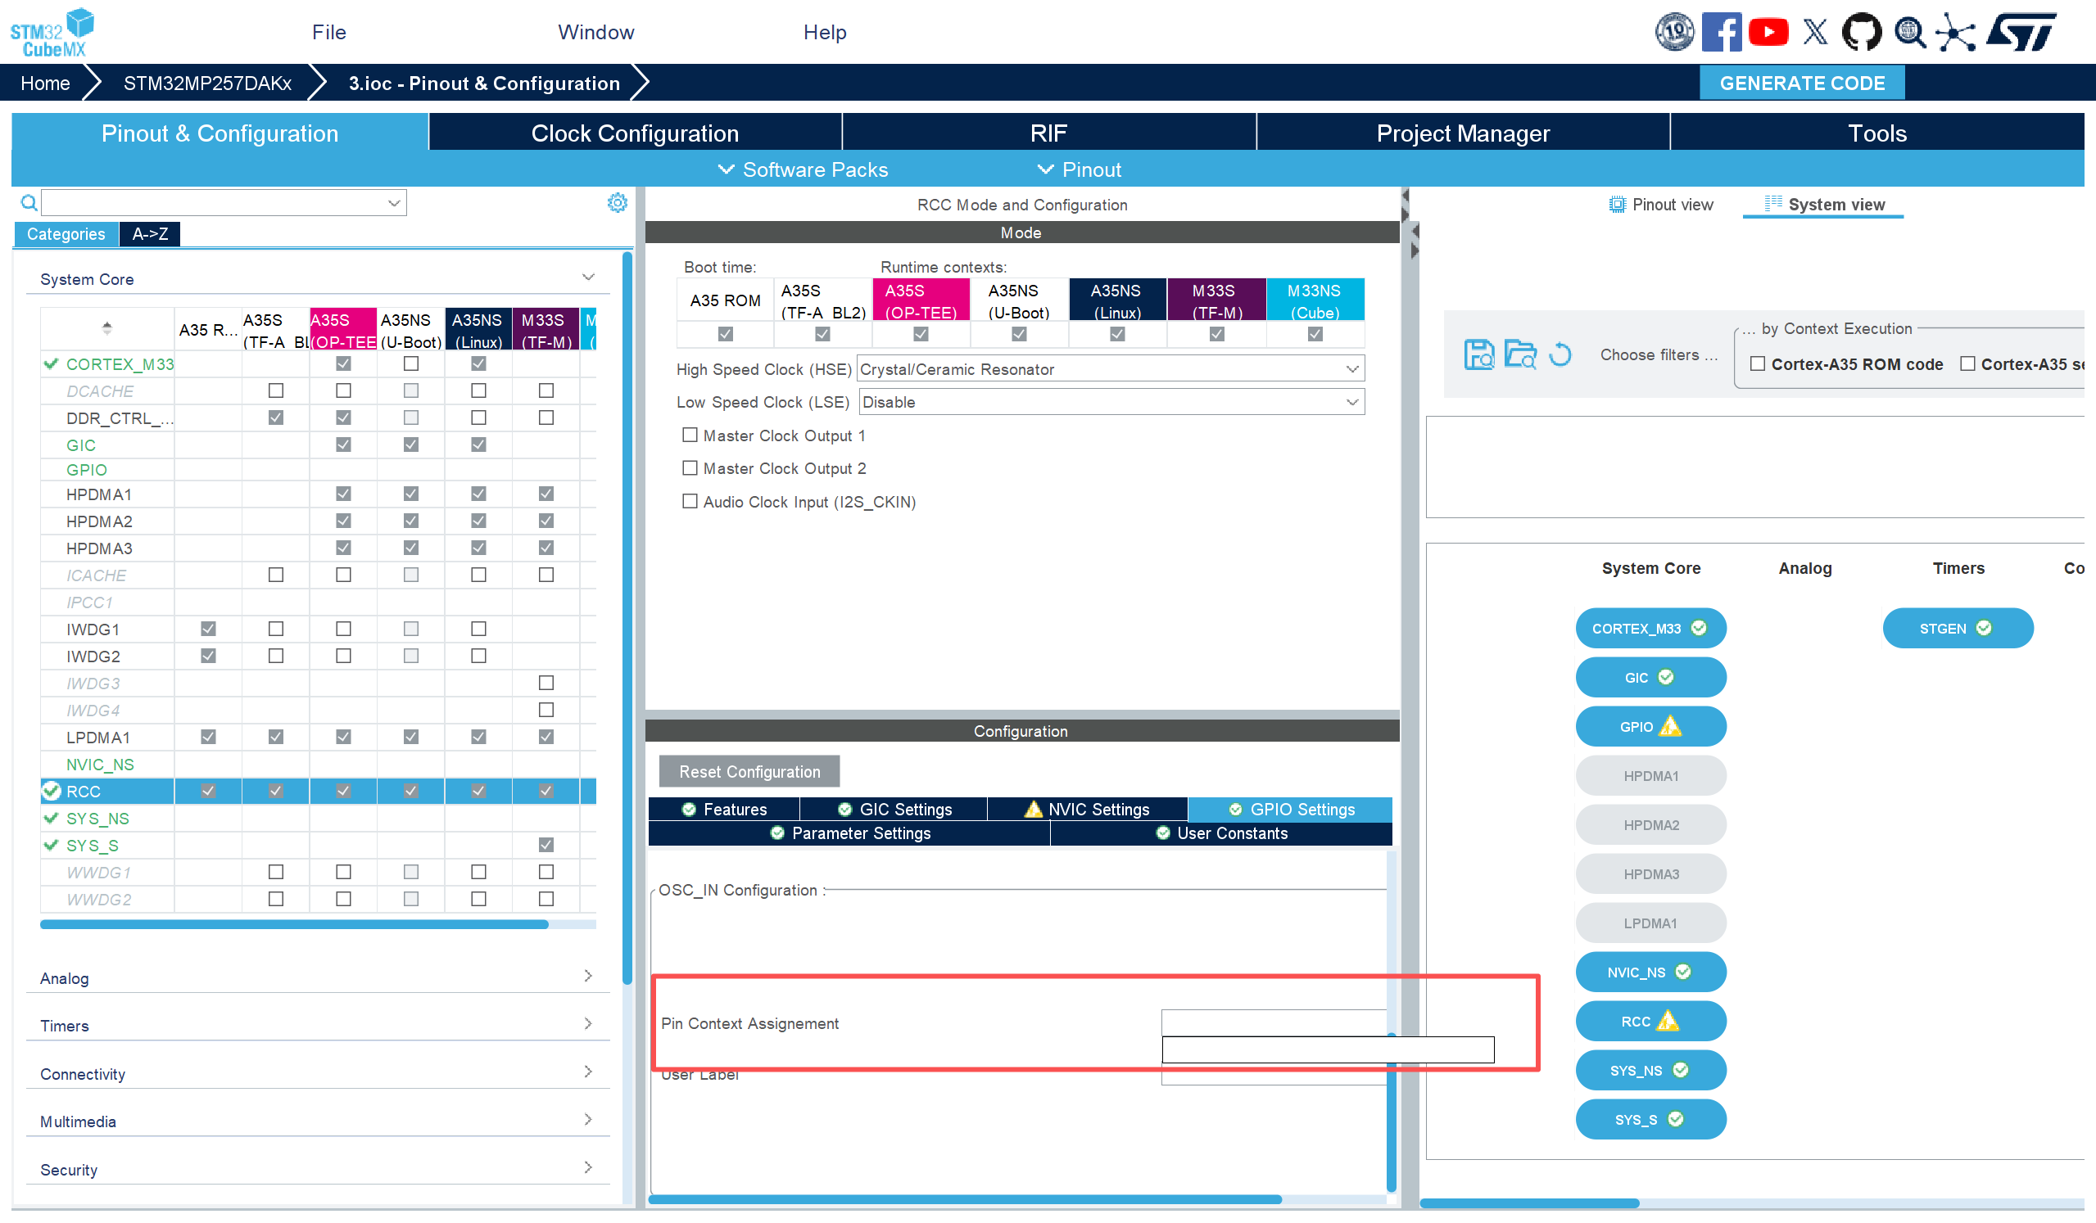Click the YouTube icon in the top bar
This screenshot has height=1223, width=2096.
(1769, 32)
